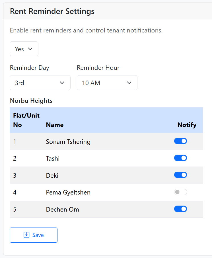Click the Flat/Unit No column header

(26, 120)
